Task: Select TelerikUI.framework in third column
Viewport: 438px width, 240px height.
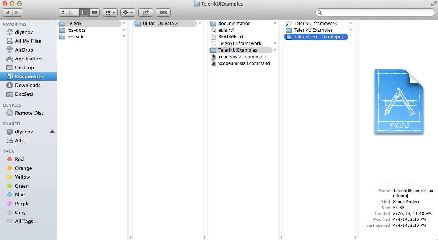Action: [240, 43]
